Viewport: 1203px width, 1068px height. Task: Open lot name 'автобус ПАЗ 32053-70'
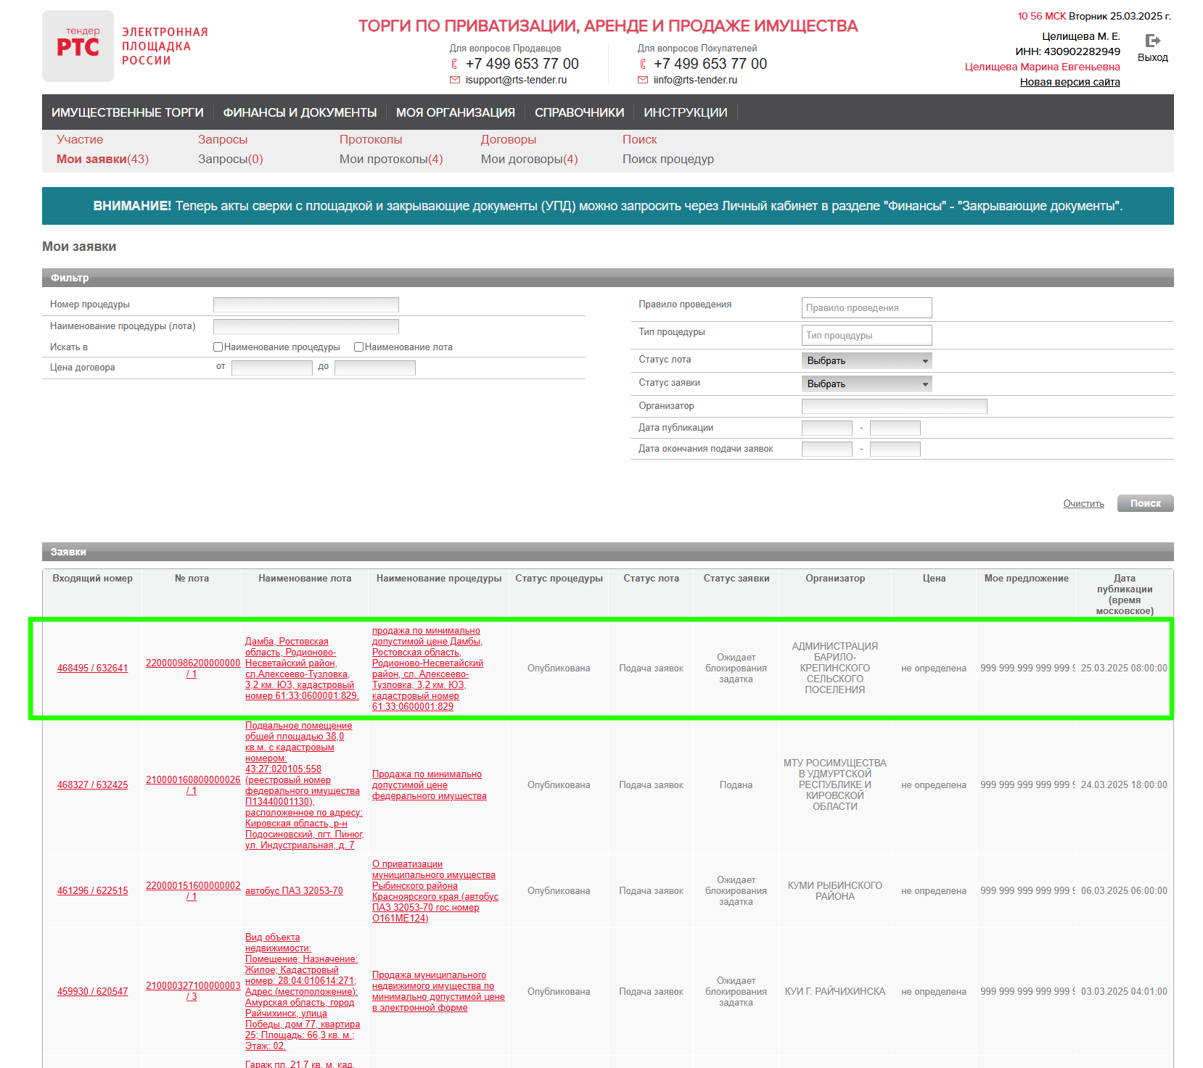(x=294, y=890)
